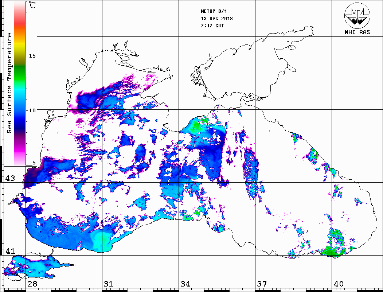The height and width of the screenshot is (292, 383).
Task: Click the dark blue section of color bar
Action: (20, 125)
